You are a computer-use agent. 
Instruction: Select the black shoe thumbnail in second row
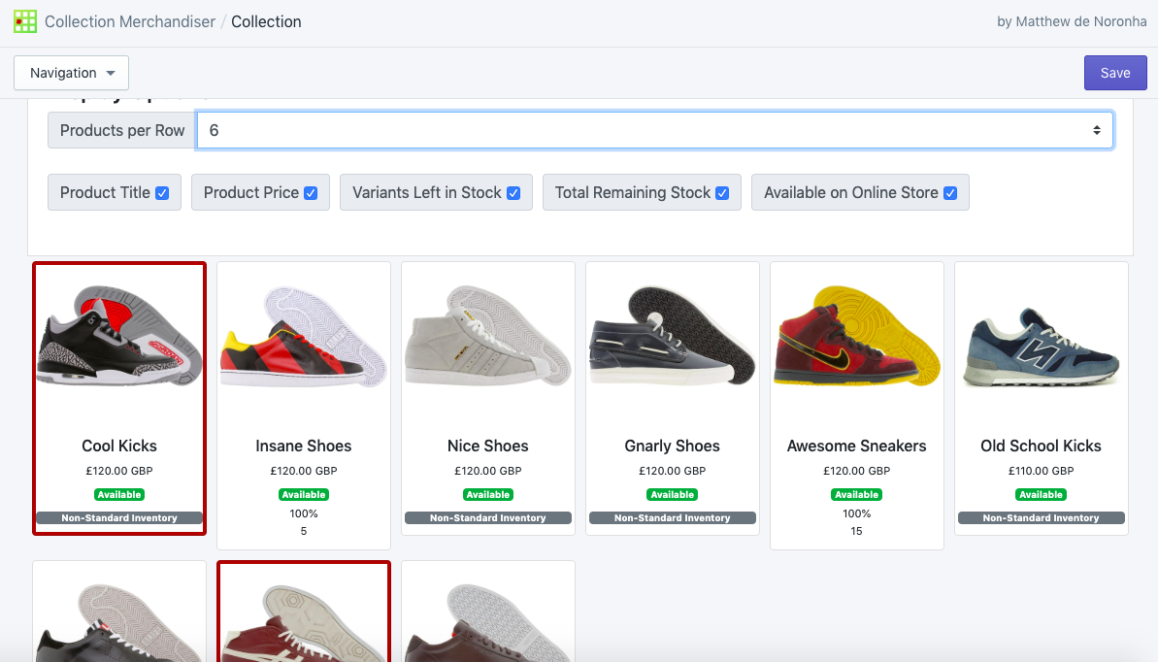pos(119,621)
